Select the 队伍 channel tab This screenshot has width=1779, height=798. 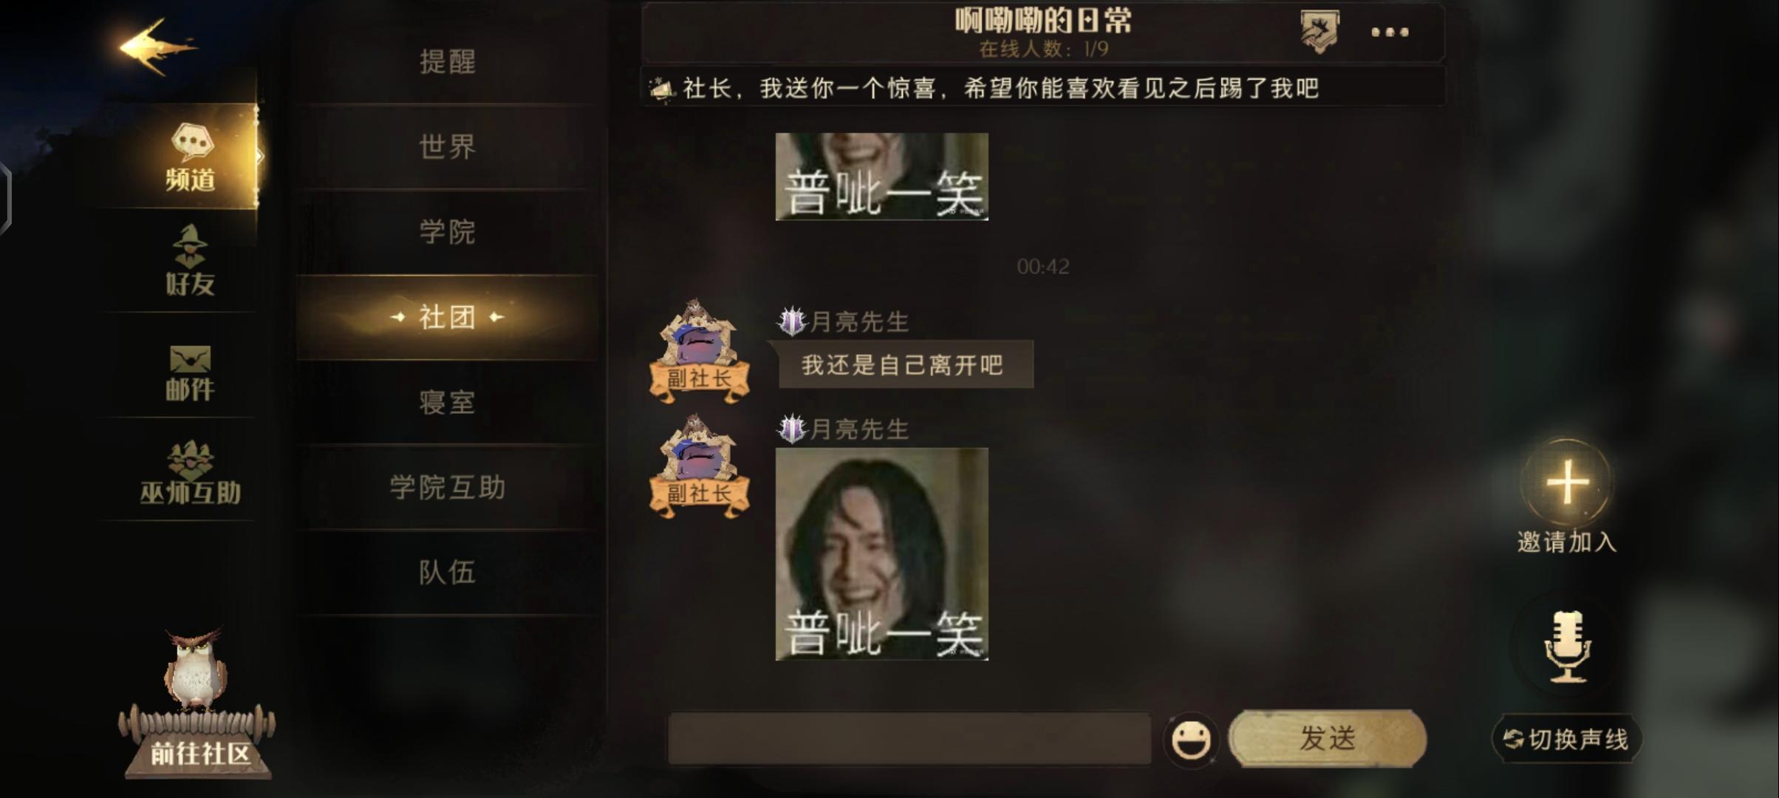[x=447, y=573]
